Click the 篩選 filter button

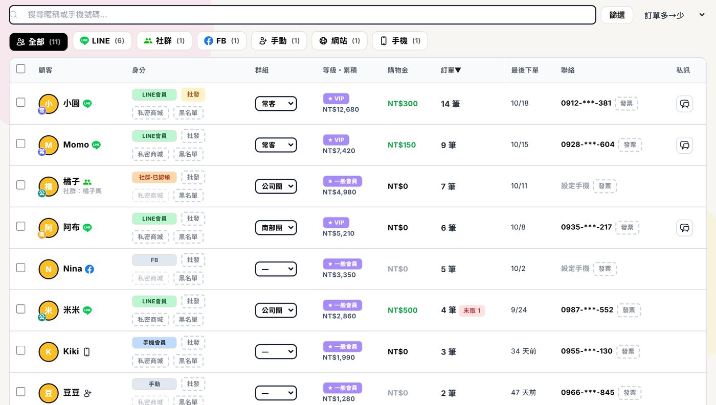617,15
